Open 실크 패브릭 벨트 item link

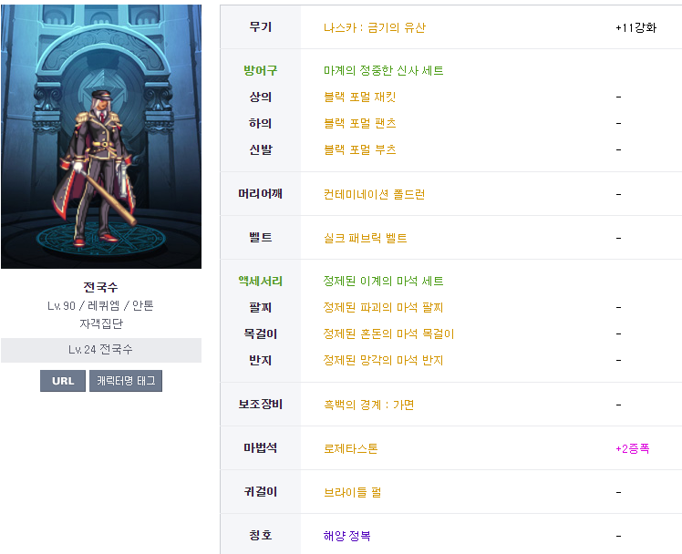pyautogui.click(x=365, y=238)
